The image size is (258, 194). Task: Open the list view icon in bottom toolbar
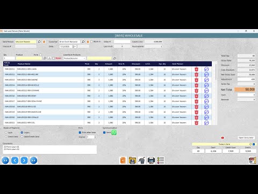click(x=161, y=161)
